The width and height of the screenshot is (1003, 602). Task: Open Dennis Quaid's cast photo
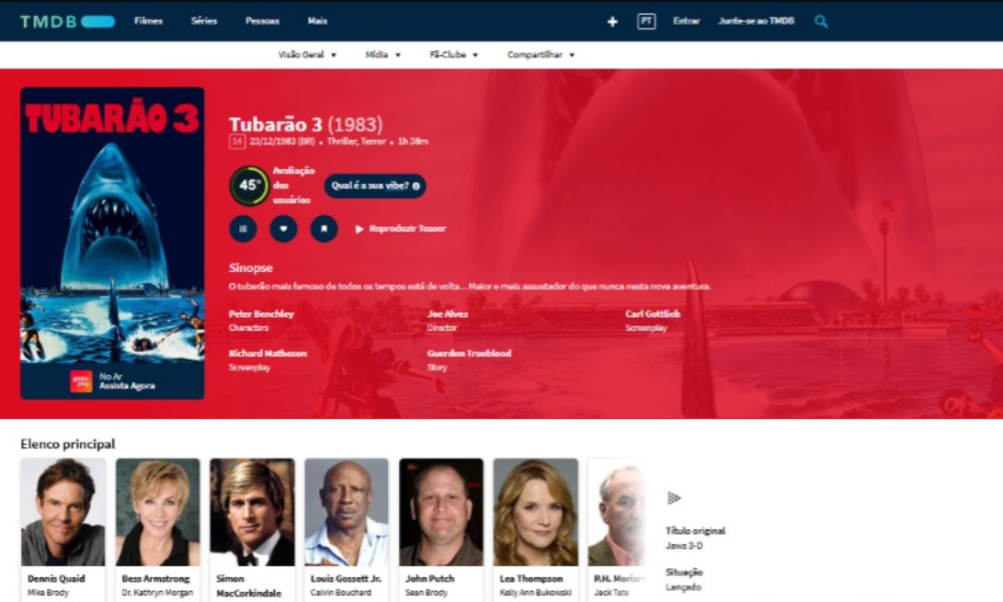(x=63, y=512)
